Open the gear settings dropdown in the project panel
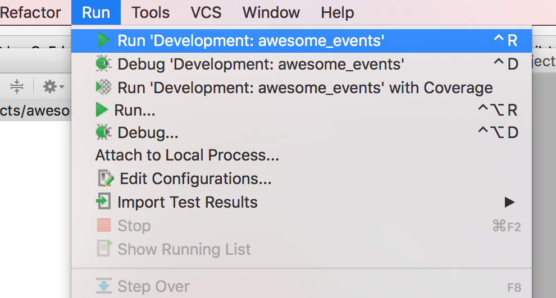The width and height of the screenshot is (556, 298). [x=53, y=86]
